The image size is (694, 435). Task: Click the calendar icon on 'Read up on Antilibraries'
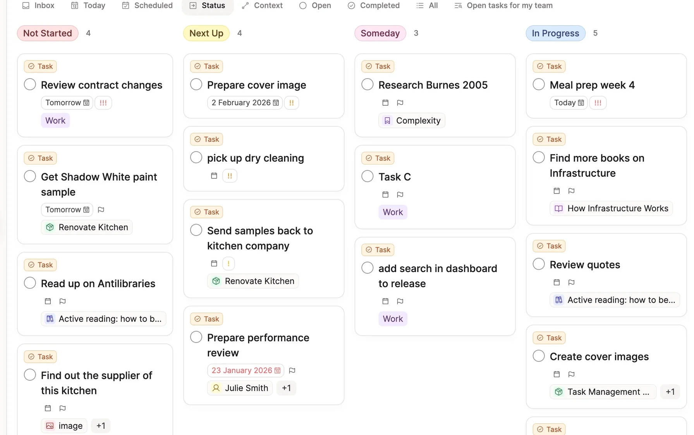tap(48, 301)
